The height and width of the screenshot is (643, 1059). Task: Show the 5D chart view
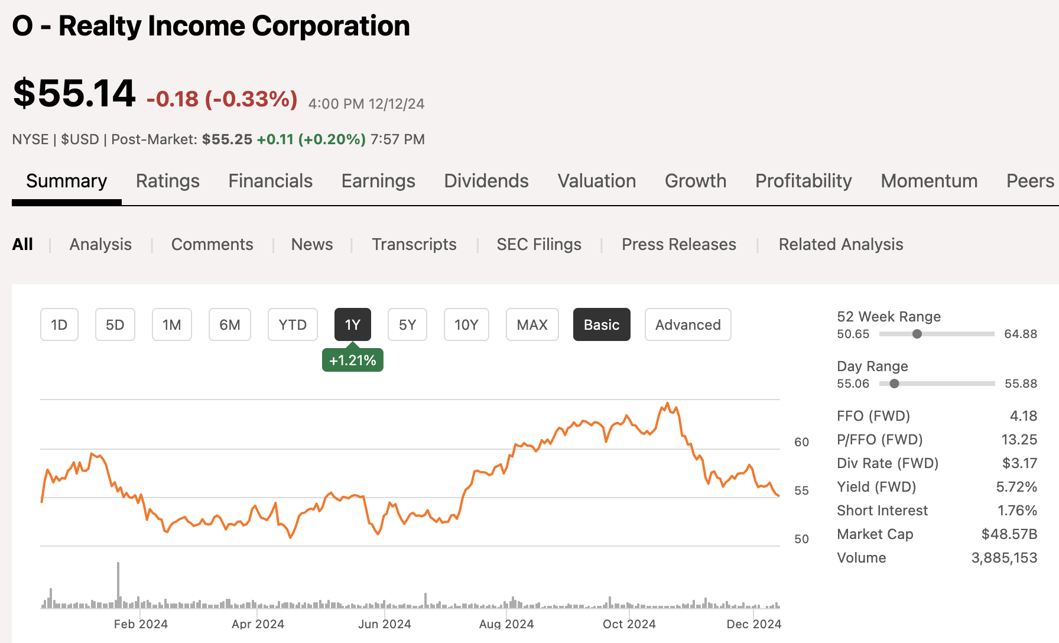tap(115, 324)
